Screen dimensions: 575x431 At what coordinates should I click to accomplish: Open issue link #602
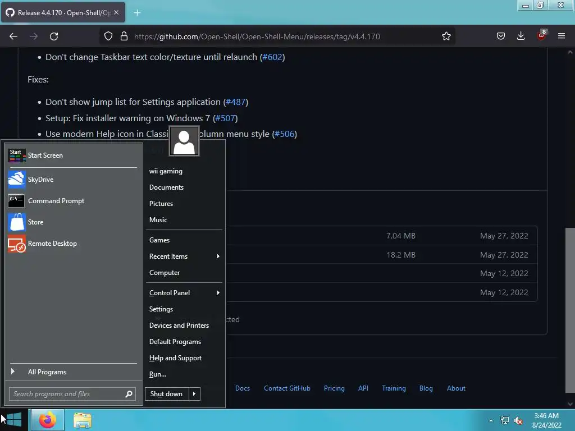272,57
